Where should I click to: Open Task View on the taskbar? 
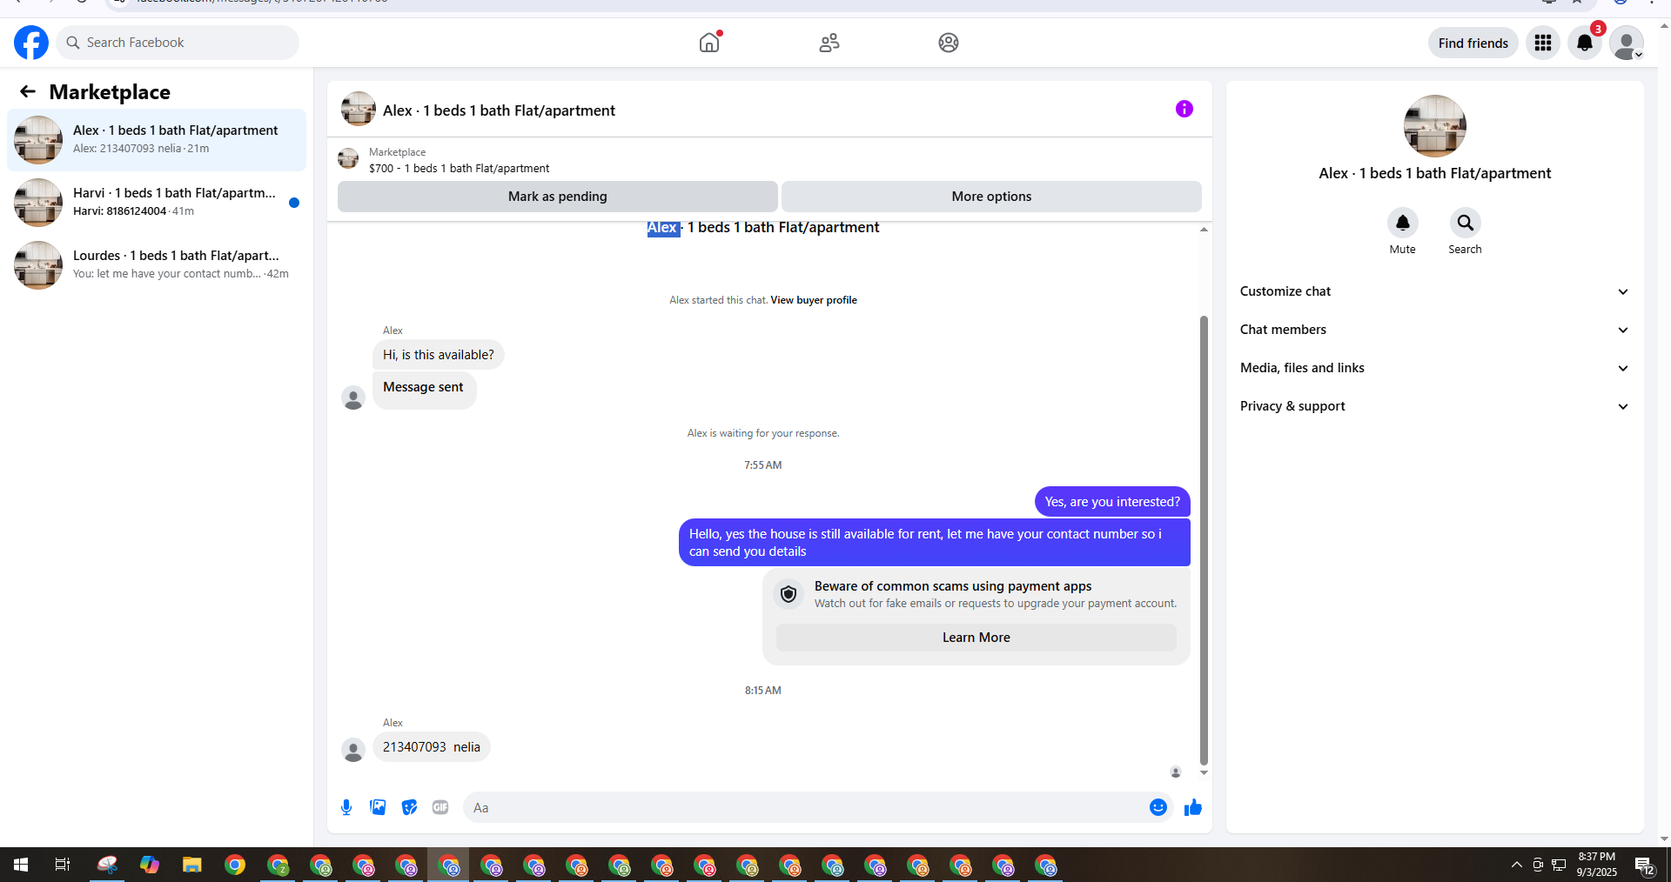click(x=63, y=865)
